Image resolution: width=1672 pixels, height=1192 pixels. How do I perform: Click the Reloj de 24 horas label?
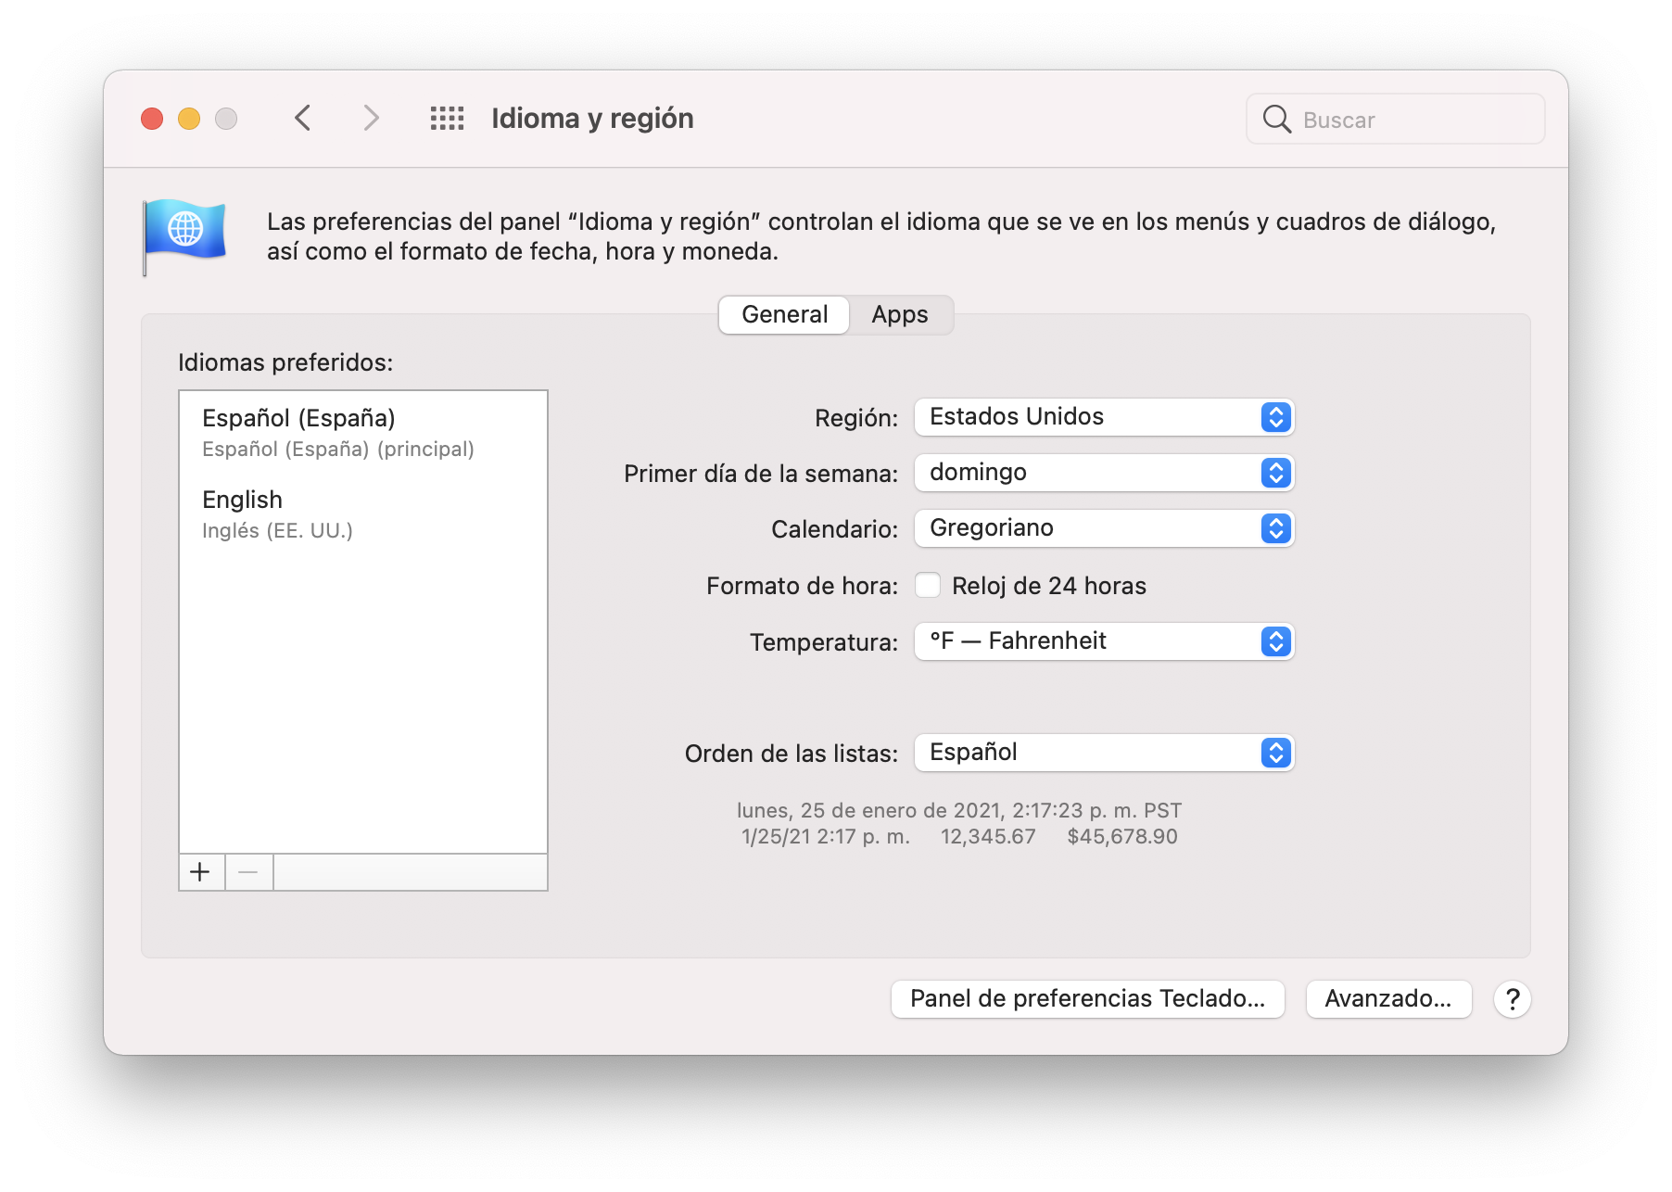[x=1049, y=586]
